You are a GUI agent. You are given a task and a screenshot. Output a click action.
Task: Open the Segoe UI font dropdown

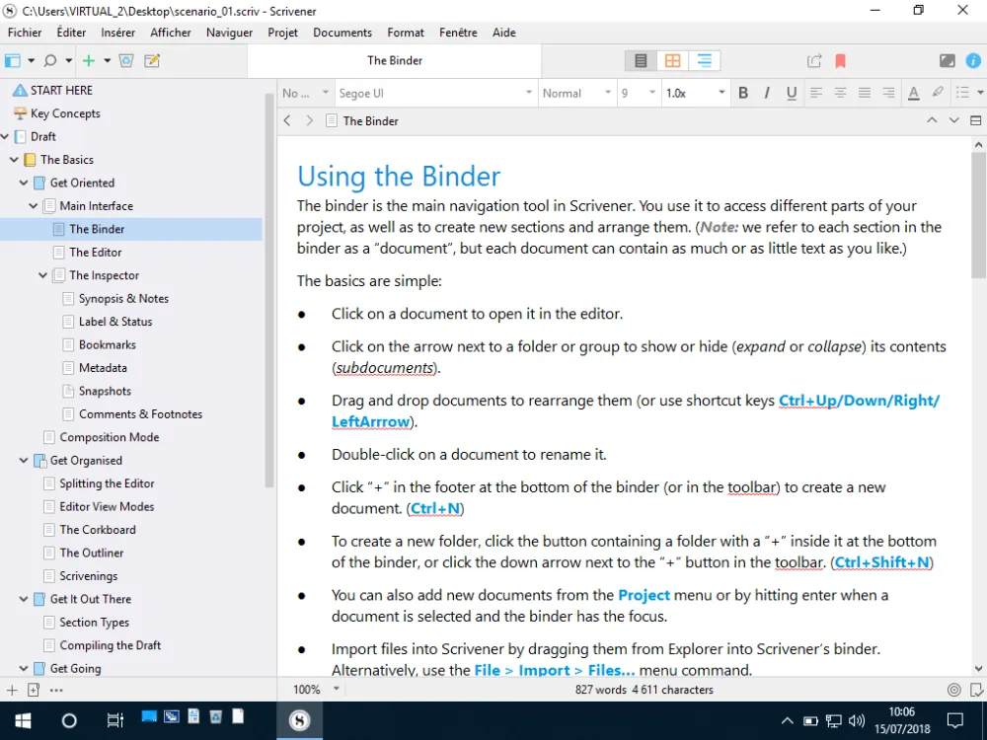[435, 93]
